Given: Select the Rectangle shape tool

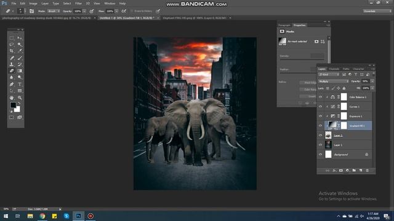Looking at the screenshot, I should (20, 91).
